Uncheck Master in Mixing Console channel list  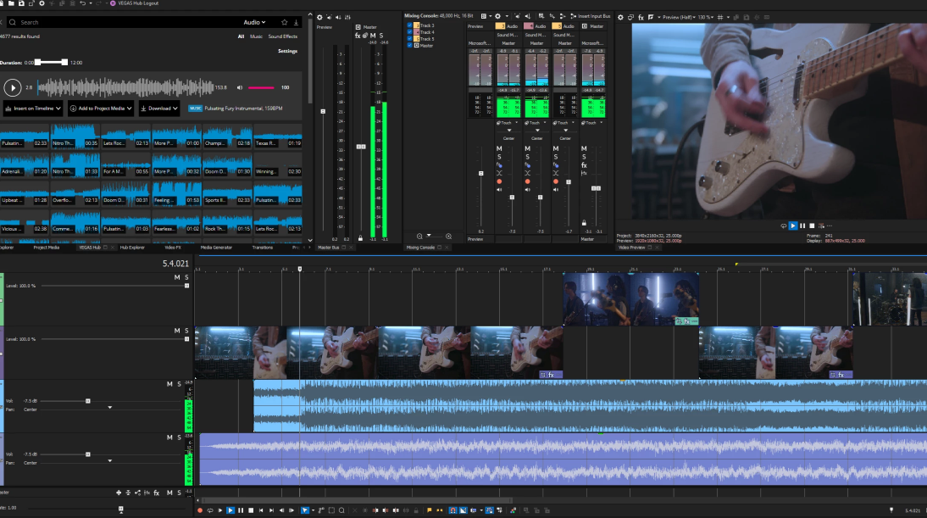410,45
